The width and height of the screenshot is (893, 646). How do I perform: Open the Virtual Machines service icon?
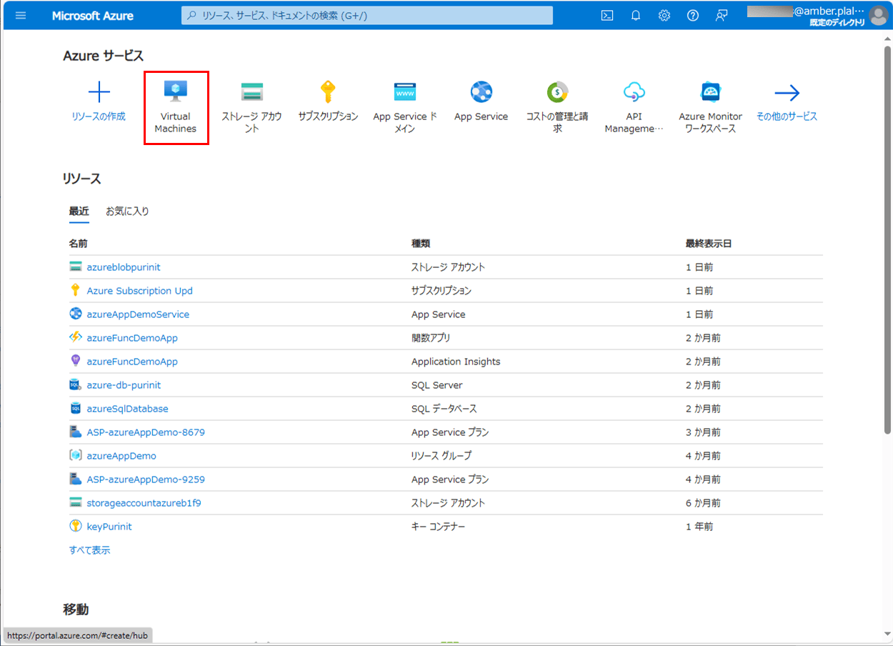(x=176, y=92)
